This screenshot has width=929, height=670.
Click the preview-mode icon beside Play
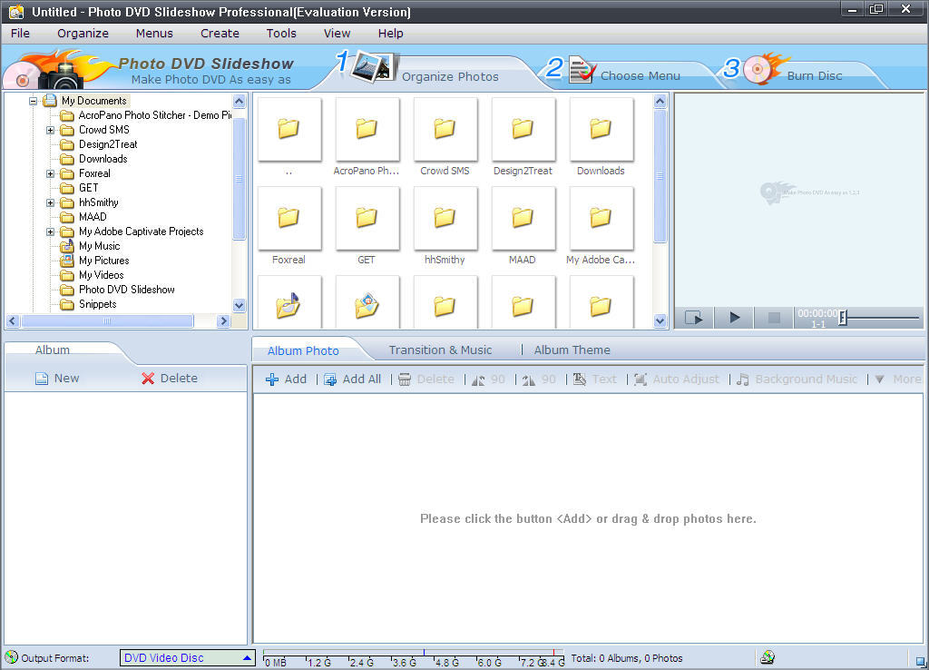click(x=694, y=318)
